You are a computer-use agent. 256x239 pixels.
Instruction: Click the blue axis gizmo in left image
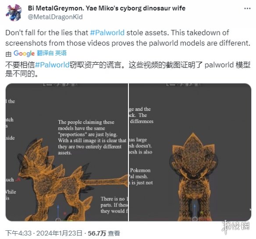[58, 213]
